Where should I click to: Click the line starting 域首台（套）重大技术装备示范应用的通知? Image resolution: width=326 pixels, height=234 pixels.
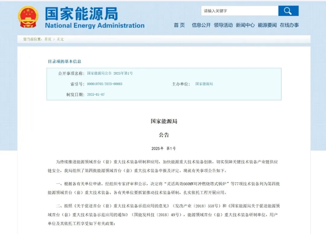click(163, 215)
